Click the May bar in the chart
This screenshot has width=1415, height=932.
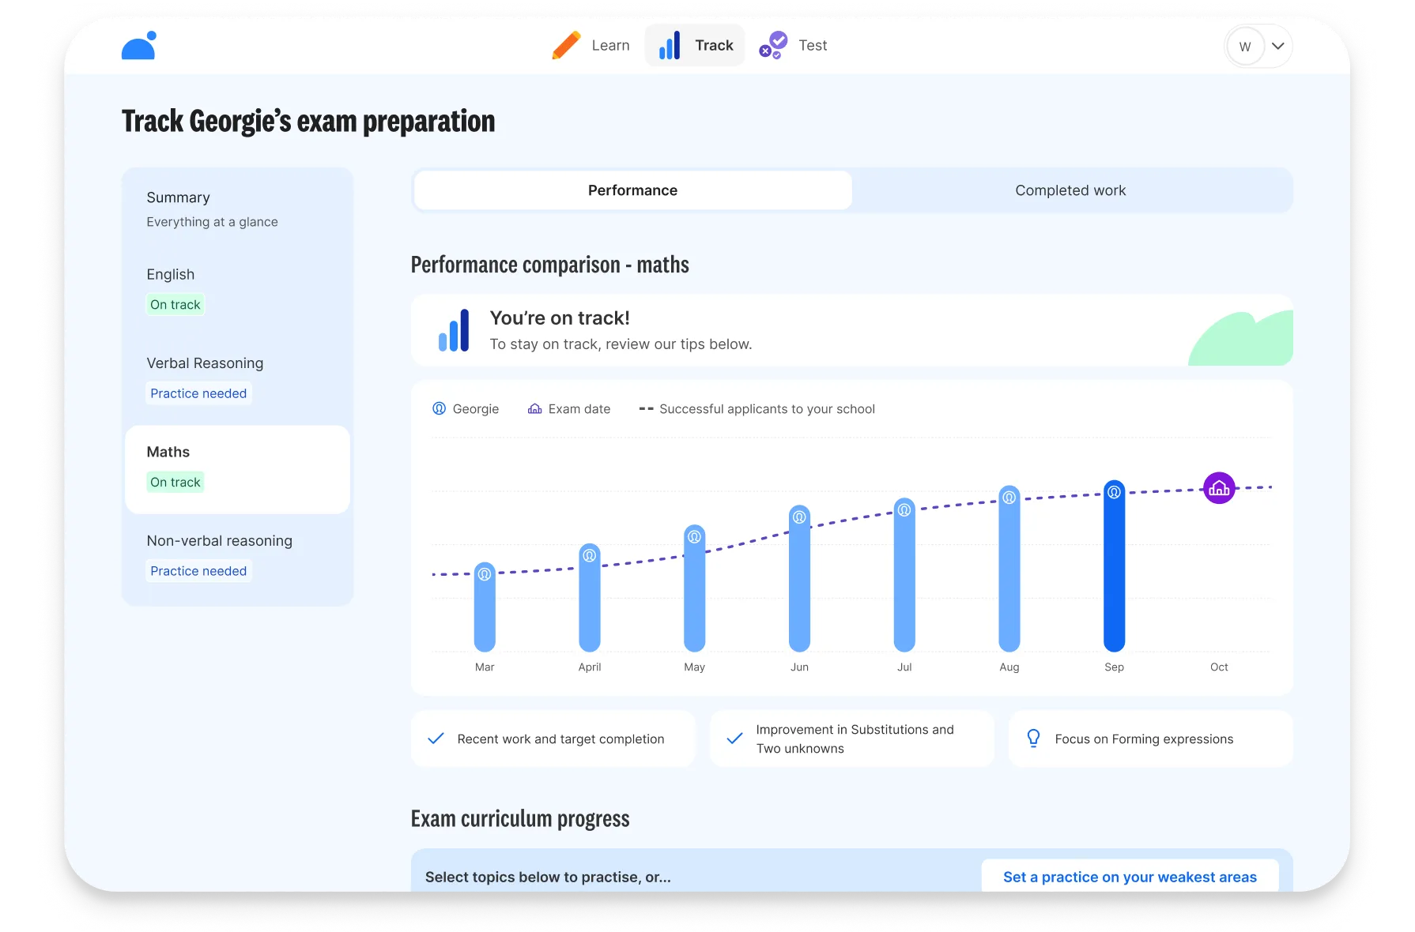[x=695, y=588]
